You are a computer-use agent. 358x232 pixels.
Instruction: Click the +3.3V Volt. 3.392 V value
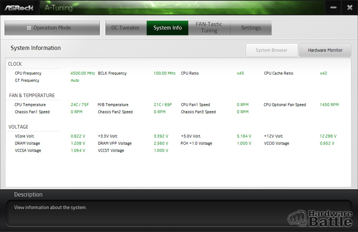(x=161, y=136)
